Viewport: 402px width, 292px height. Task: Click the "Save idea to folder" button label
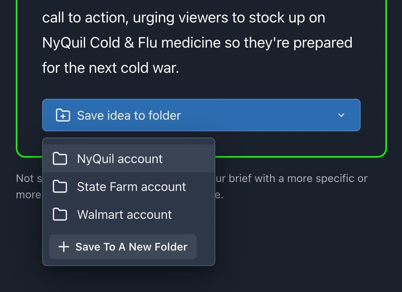tap(129, 115)
